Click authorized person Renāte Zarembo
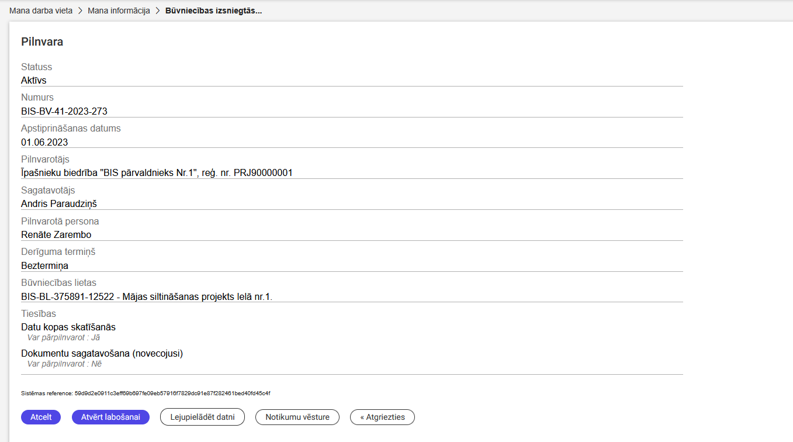793x442 pixels. point(56,234)
